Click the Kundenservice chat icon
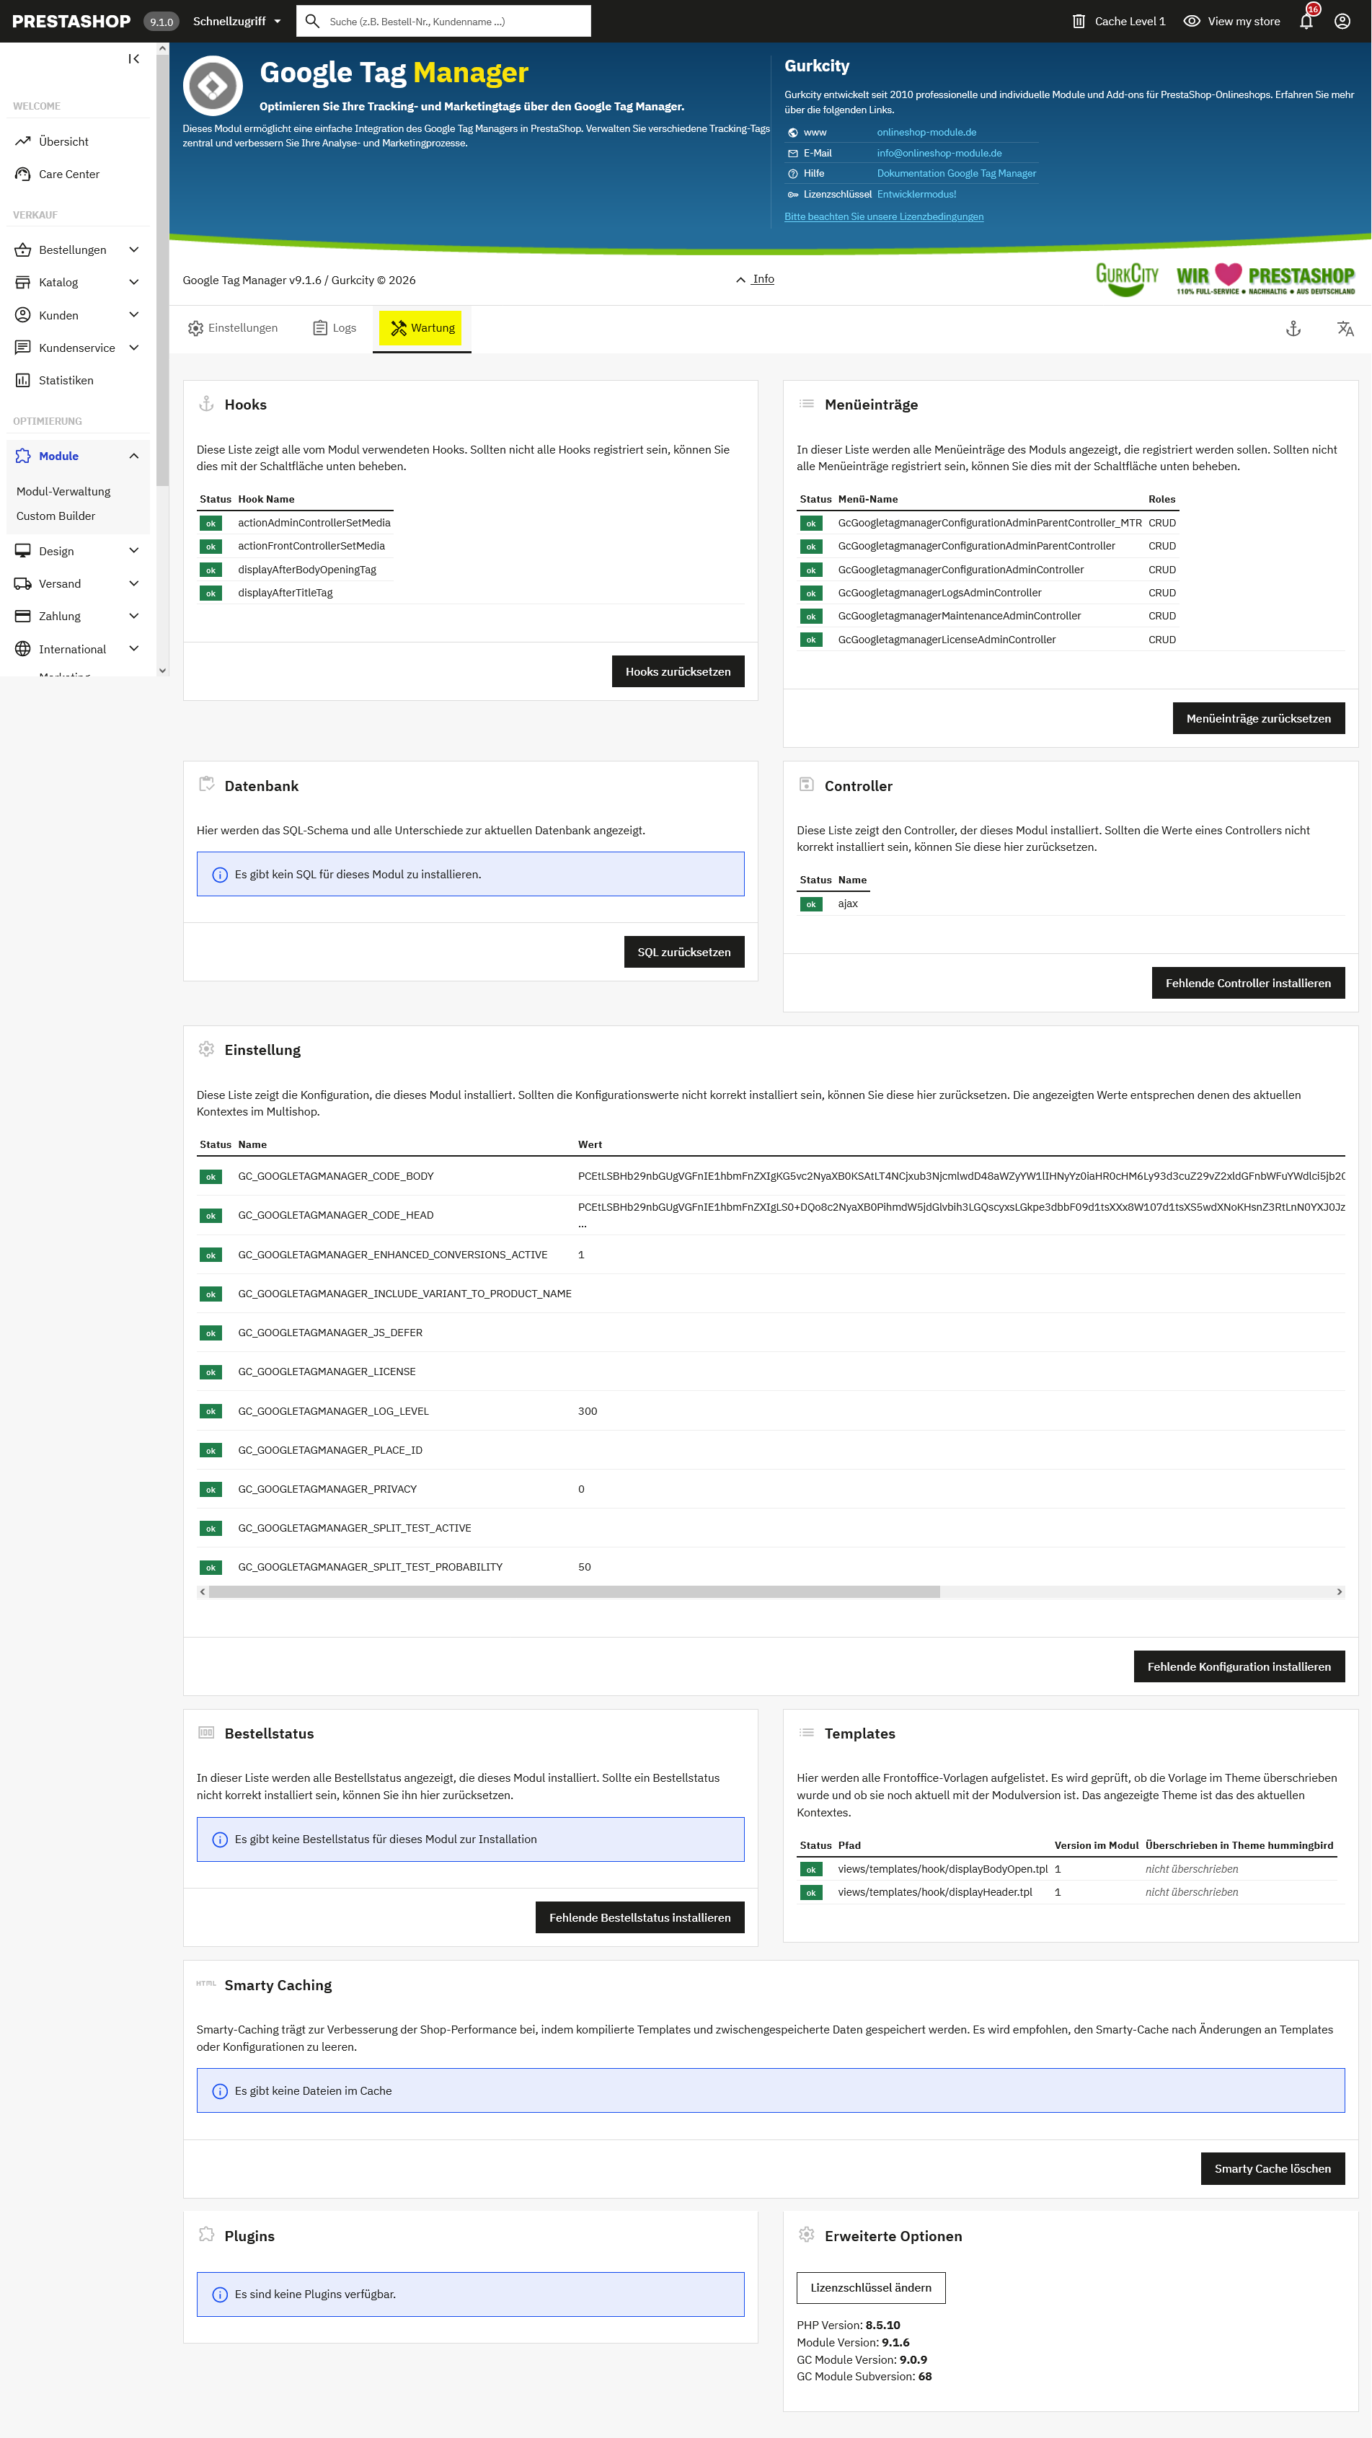 coord(22,348)
